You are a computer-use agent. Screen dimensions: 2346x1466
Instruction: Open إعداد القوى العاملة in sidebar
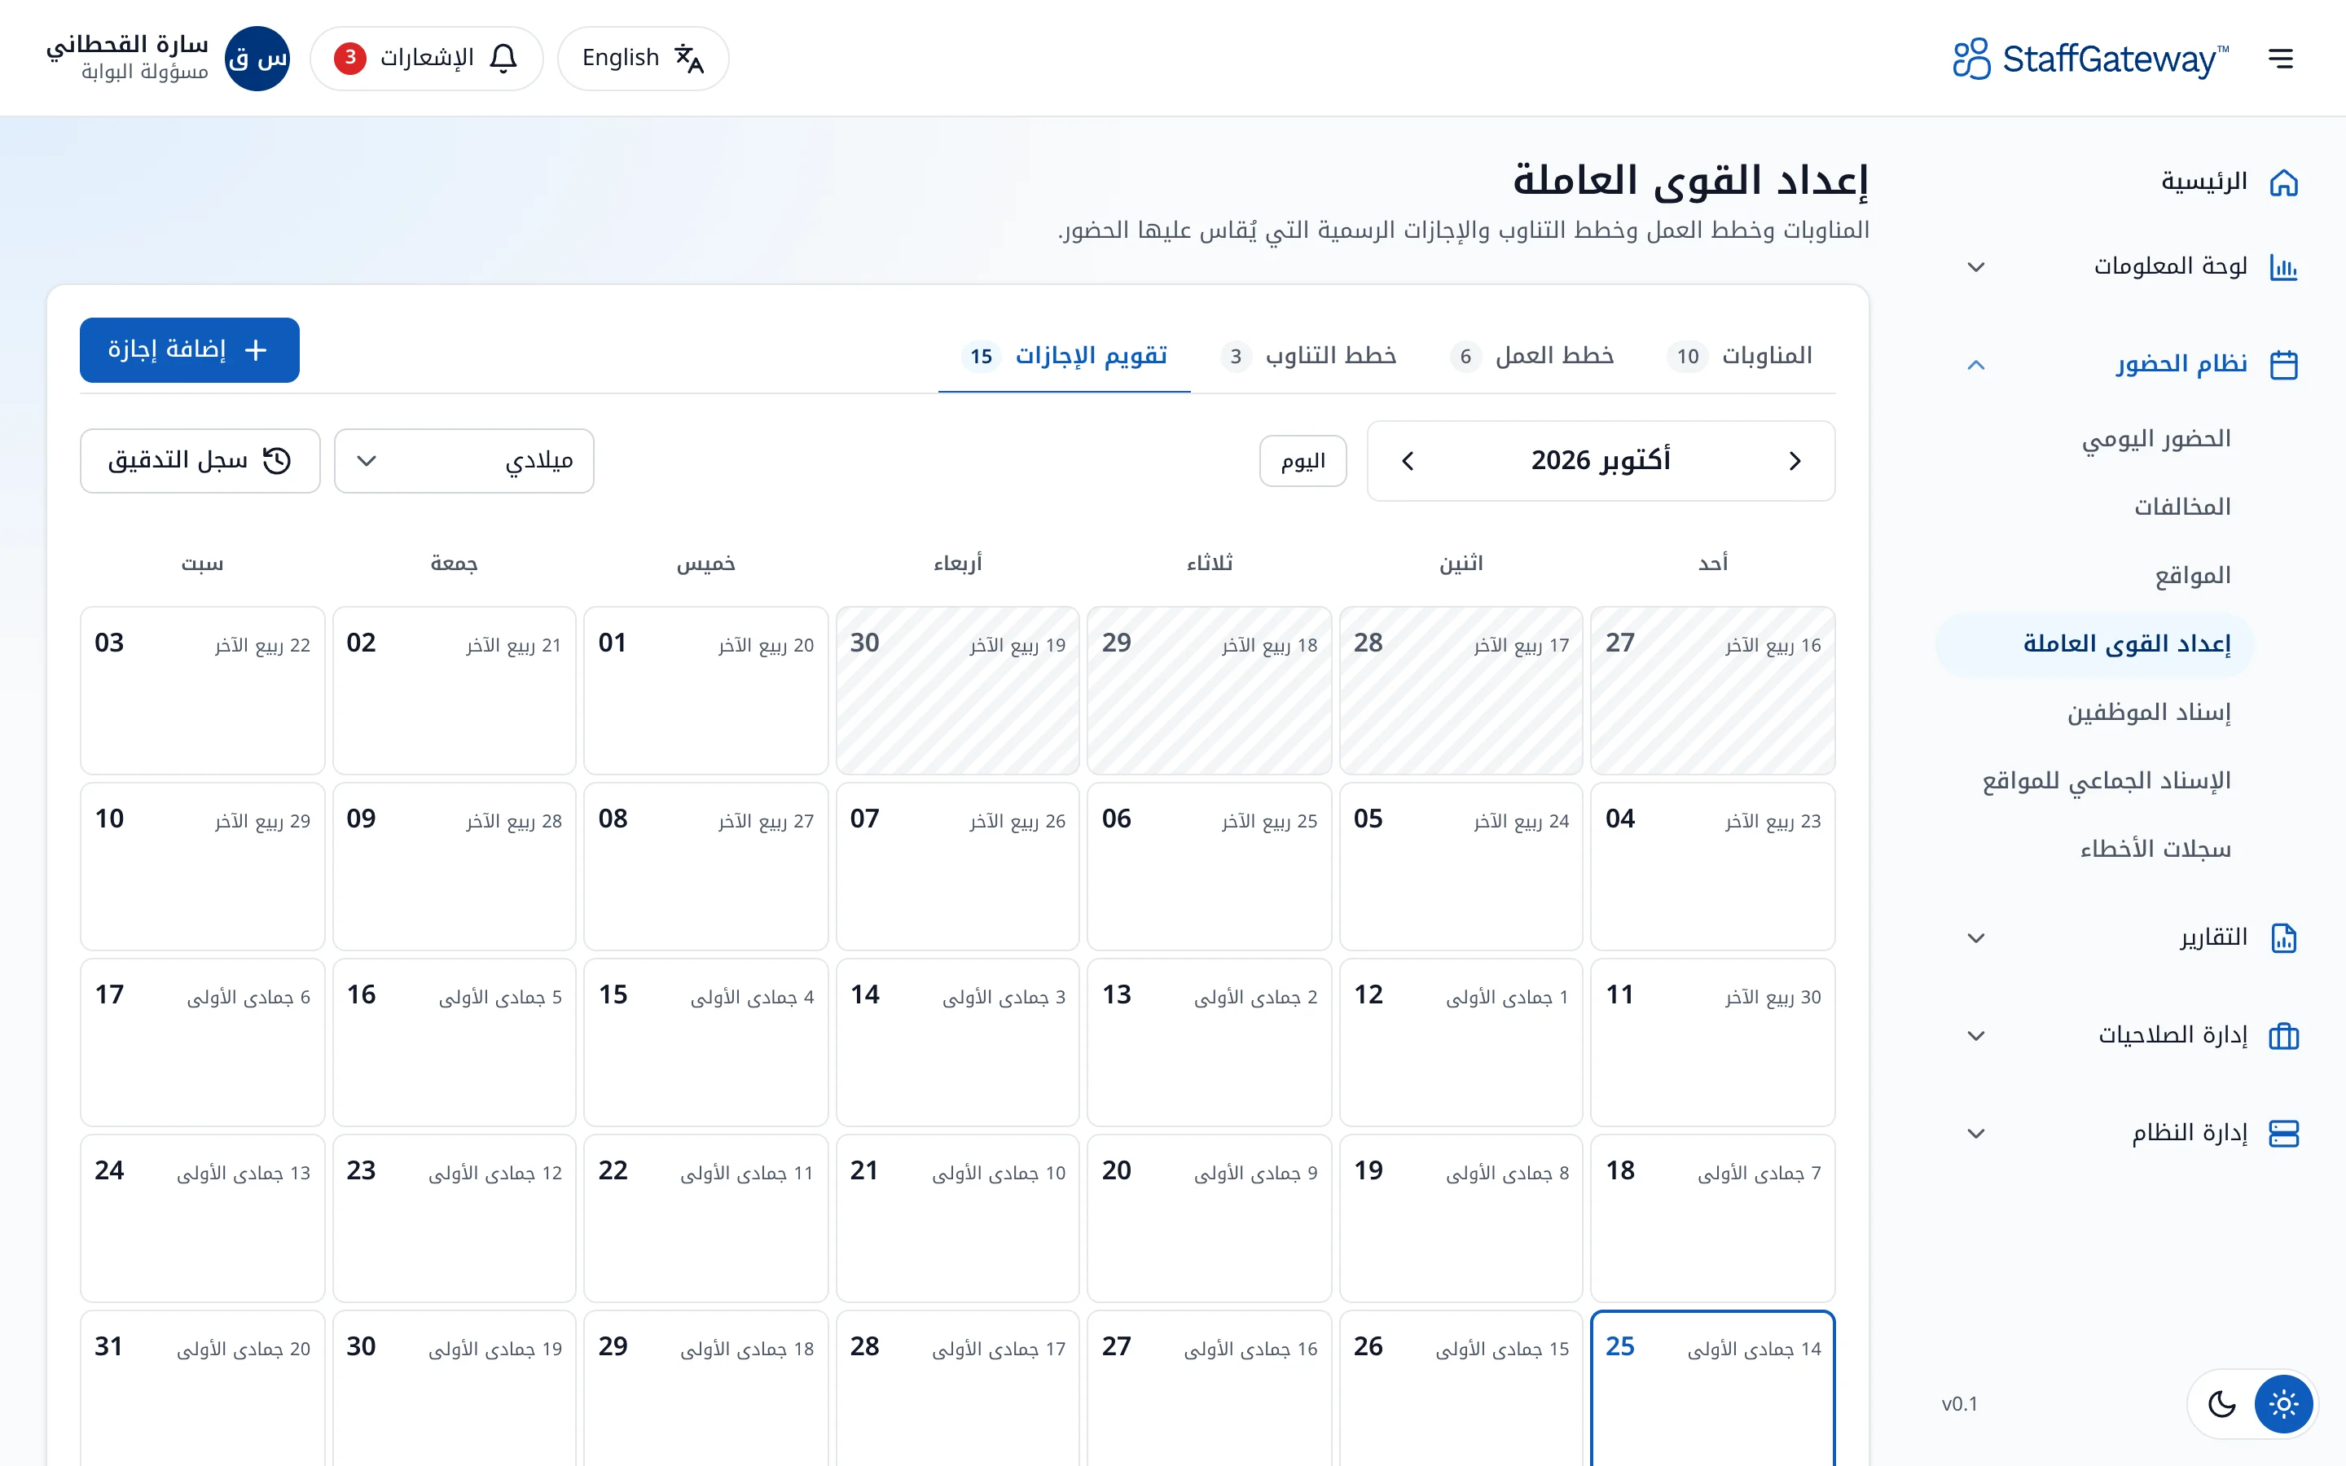(x=2095, y=643)
